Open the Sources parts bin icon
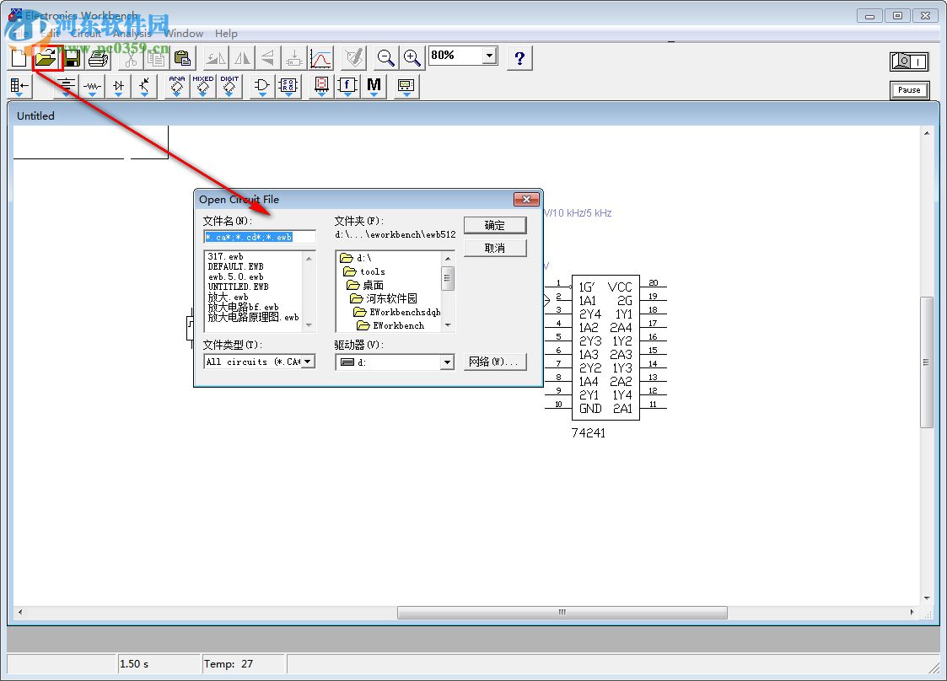 tap(66, 86)
